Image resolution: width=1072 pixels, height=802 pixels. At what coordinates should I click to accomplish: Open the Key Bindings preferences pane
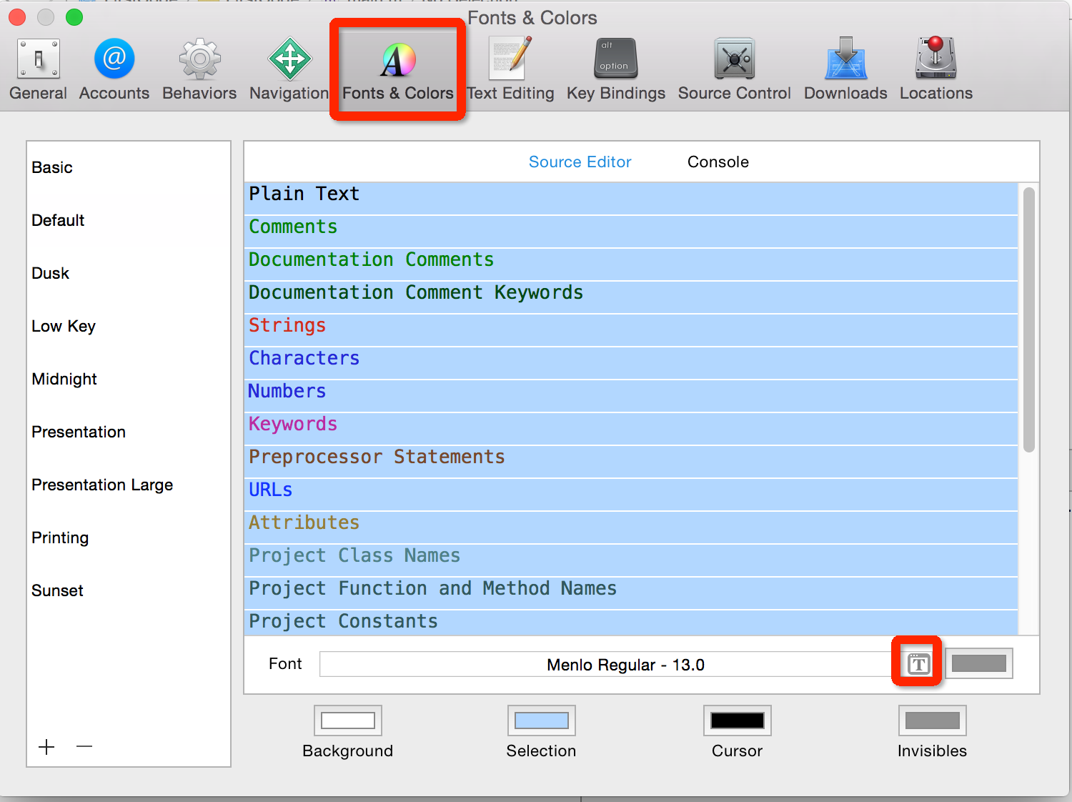point(615,68)
